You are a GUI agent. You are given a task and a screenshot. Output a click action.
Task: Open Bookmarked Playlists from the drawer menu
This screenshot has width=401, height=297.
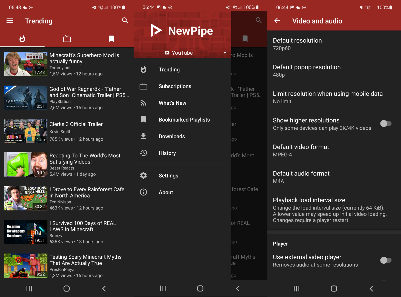182,120
